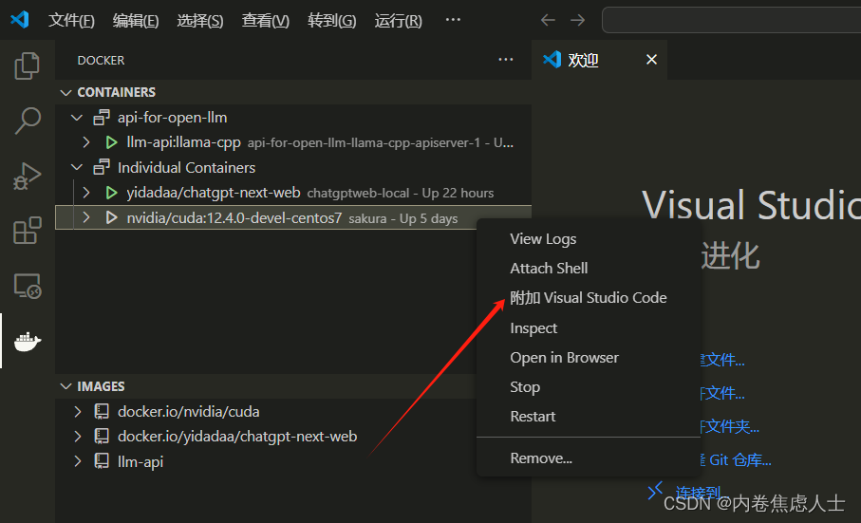Viewport: 861px width, 523px height.
Task: Expand the nvidia/cuda:12.4.0-devel-centos7 container
Action: pos(86,218)
